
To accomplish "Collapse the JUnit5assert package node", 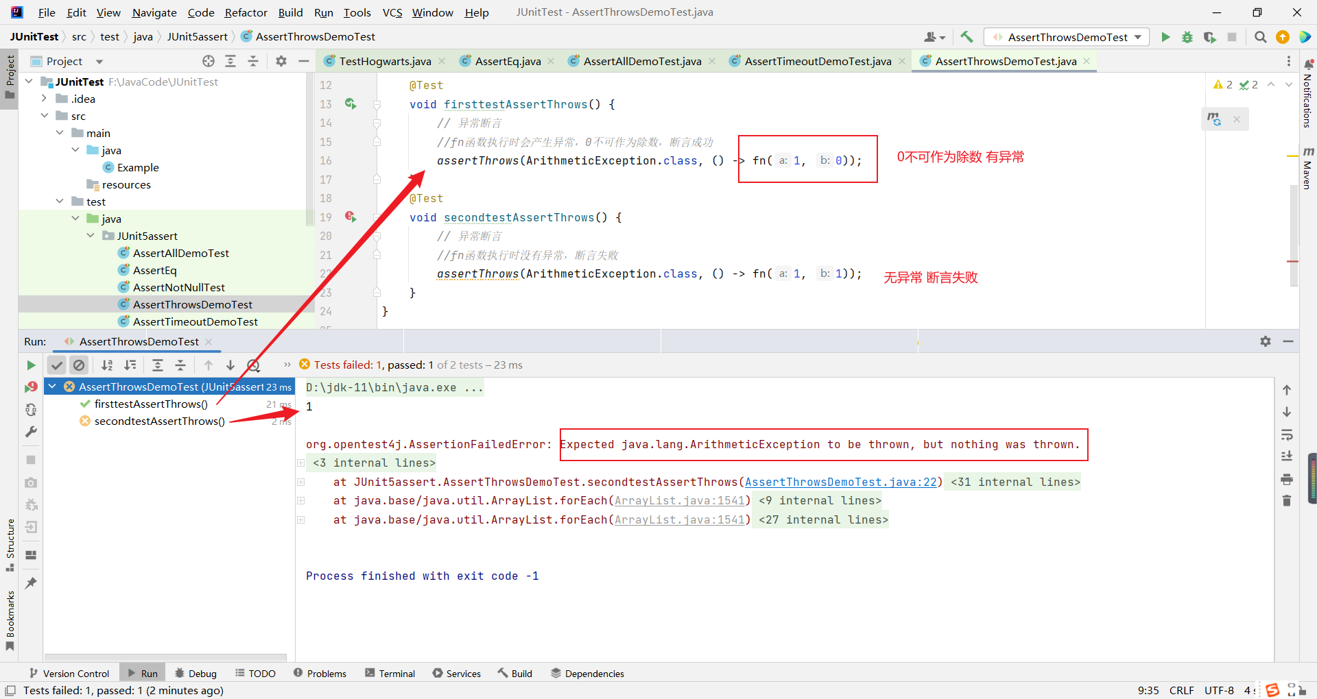I will tap(91, 236).
